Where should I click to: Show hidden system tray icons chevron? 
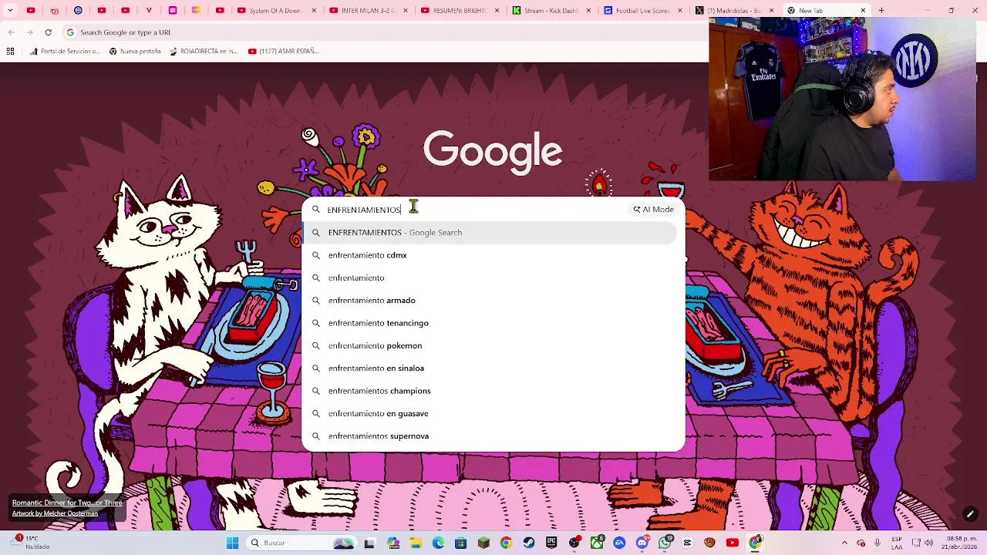point(844,543)
